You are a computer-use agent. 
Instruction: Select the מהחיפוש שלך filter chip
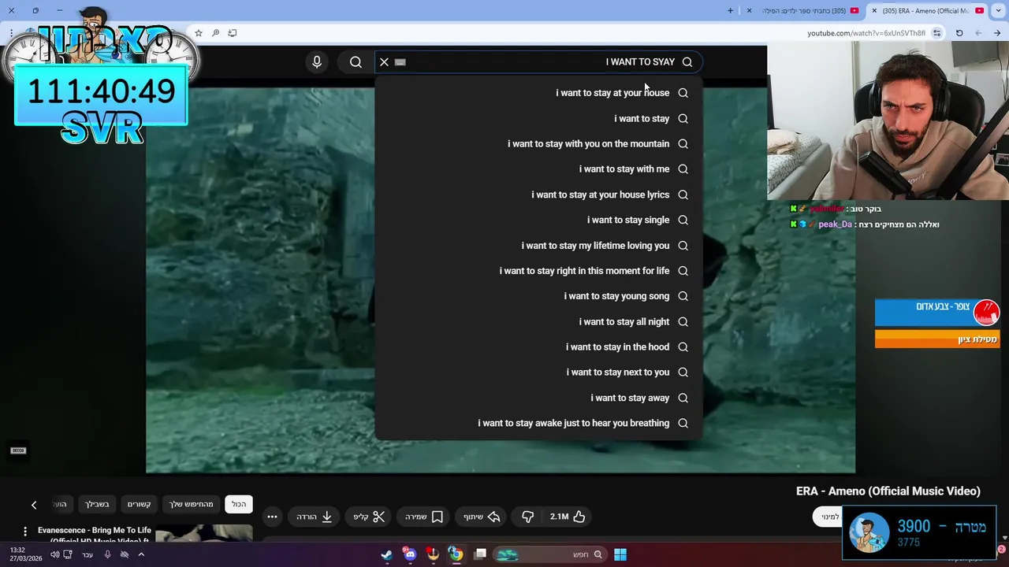192,504
